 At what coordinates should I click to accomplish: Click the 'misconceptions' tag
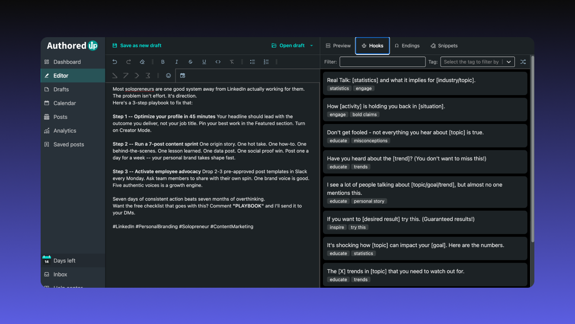[371, 140]
